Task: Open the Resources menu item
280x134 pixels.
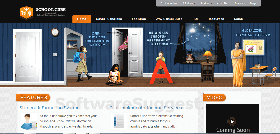Action: (x=216, y=19)
